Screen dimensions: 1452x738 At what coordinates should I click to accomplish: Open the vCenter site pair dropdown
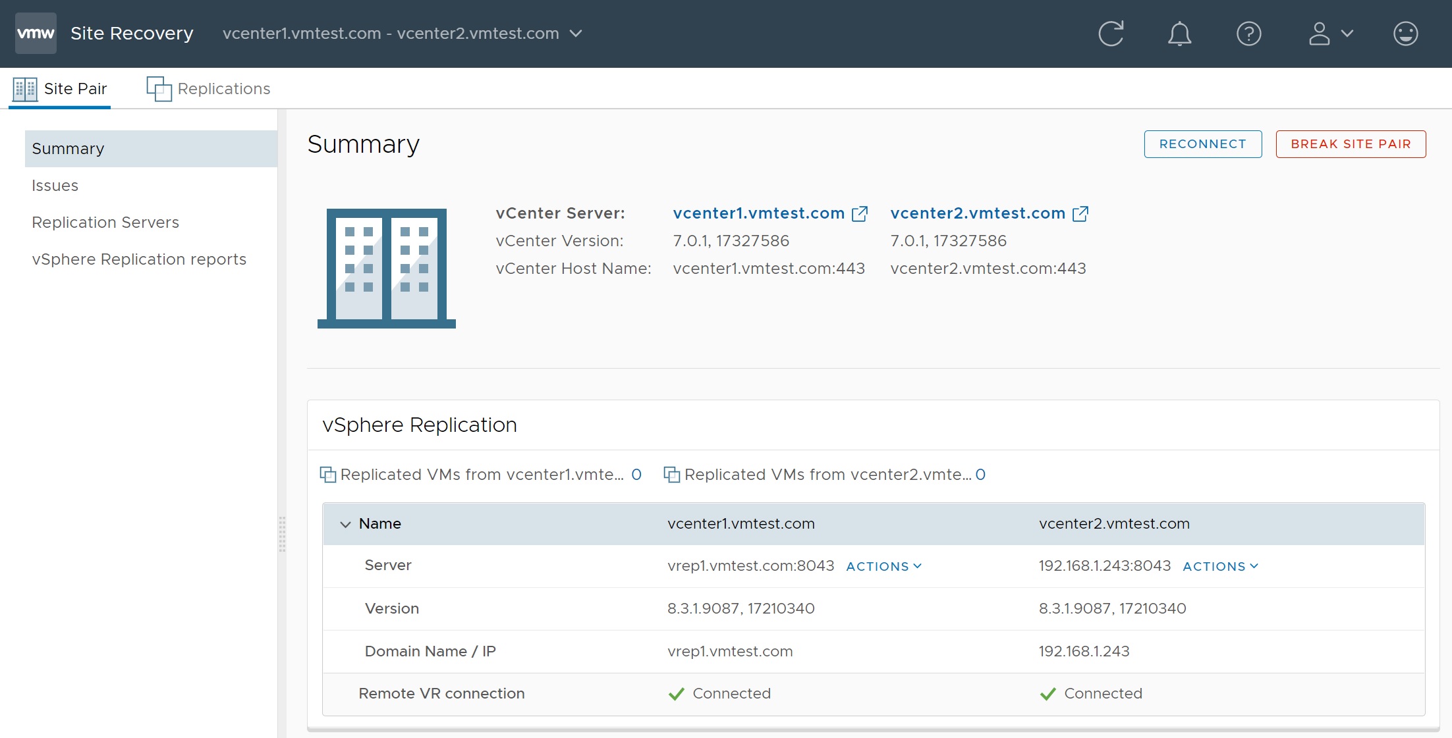pyautogui.click(x=402, y=34)
